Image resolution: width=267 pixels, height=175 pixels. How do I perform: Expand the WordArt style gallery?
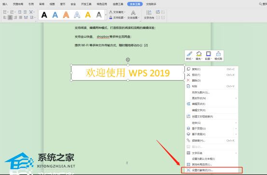click(106, 15)
